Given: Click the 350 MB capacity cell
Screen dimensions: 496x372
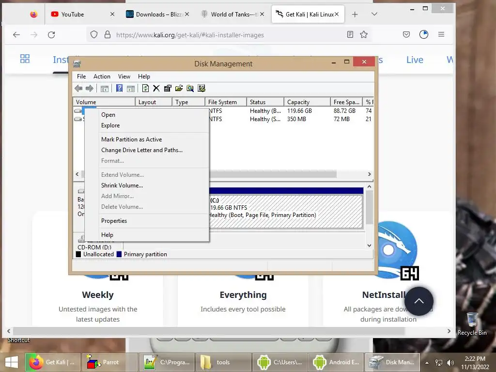Looking at the screenshot, I should click(296, 119).
